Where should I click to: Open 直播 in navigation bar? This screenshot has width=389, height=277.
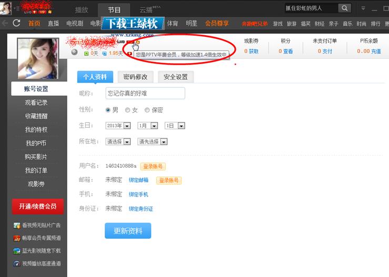point(53,24)
